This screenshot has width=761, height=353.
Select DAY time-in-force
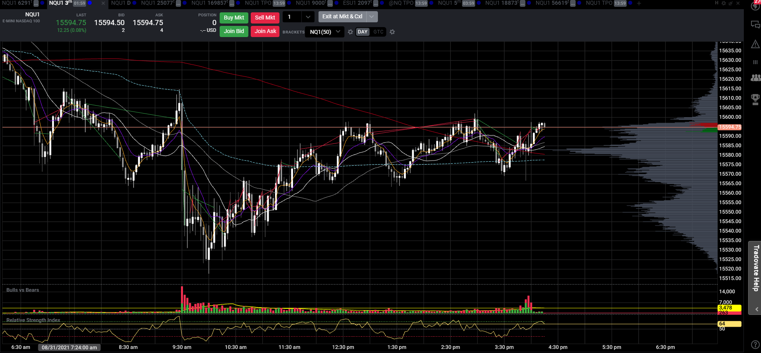362,32
